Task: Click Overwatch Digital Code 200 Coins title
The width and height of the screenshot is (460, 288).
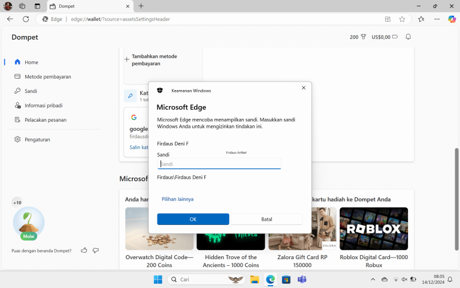Action: point(159,261)
